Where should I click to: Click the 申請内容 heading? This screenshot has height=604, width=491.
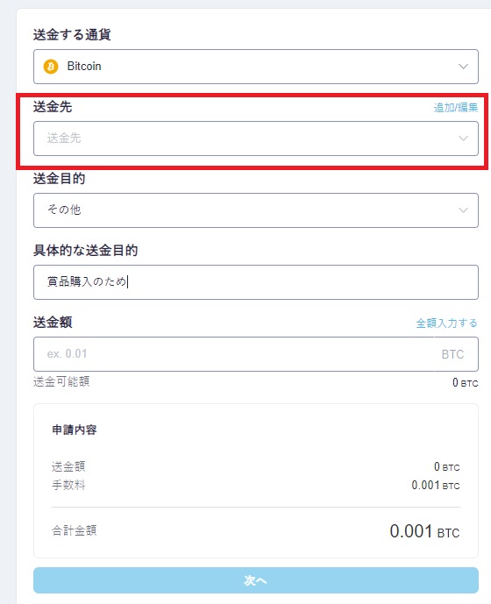(75, 430)
